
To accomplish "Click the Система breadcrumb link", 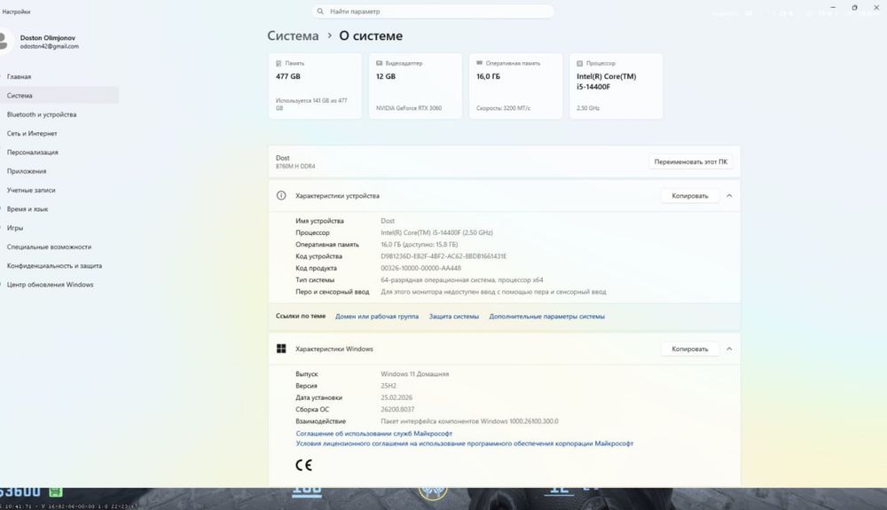I will tap(293, 35).
